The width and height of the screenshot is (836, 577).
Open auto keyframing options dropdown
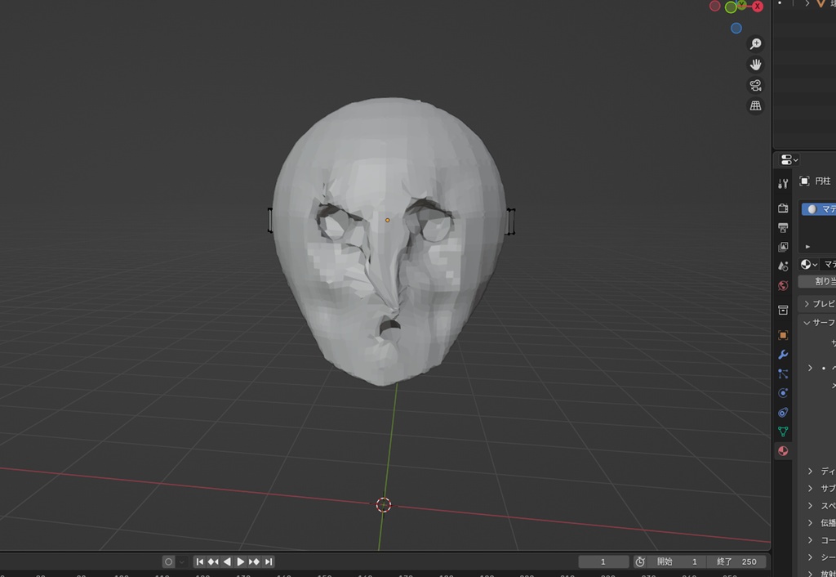[182, 561]
